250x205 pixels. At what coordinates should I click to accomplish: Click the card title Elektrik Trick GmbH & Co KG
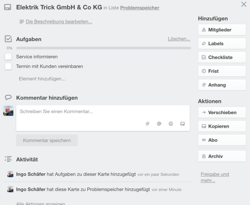tap(59, 7)
